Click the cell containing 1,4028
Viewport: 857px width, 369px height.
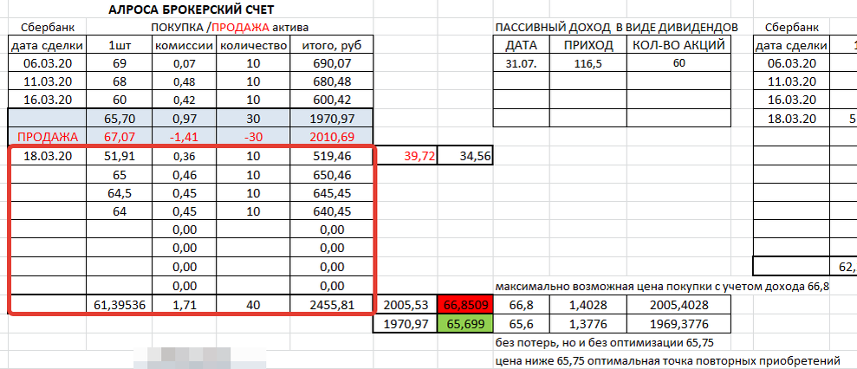point(588,305)
